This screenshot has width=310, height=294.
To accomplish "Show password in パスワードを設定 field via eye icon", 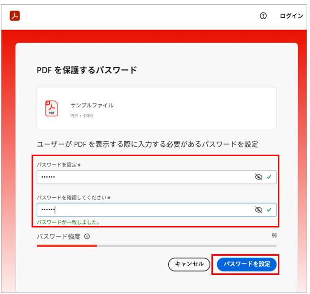I will click(x=259, y=177).
